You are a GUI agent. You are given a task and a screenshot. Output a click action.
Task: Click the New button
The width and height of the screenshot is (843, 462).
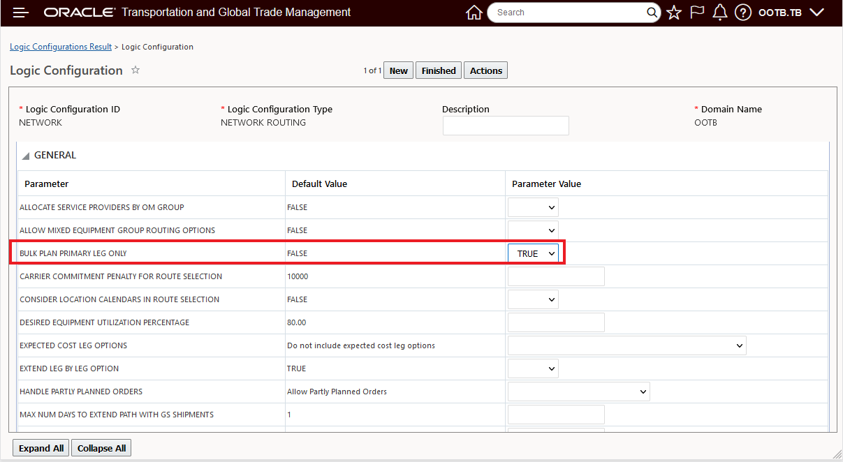(398, 70)
